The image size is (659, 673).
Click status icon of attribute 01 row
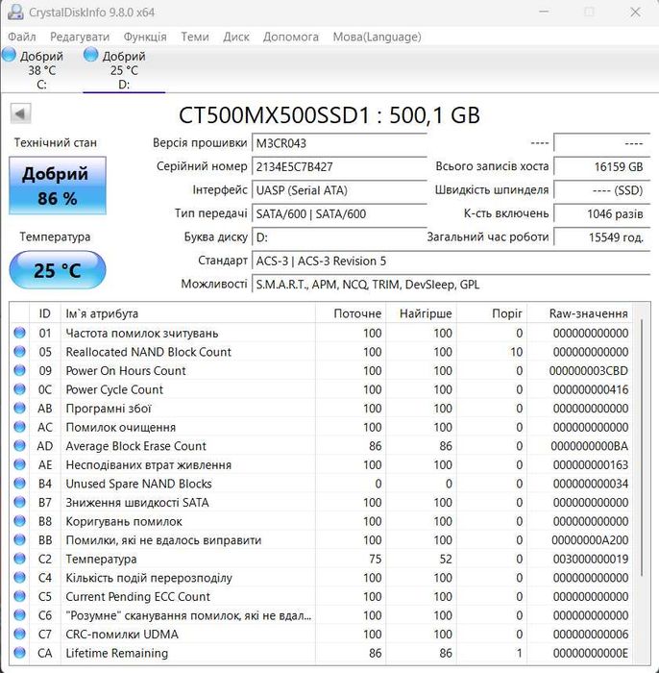point(20,333)
